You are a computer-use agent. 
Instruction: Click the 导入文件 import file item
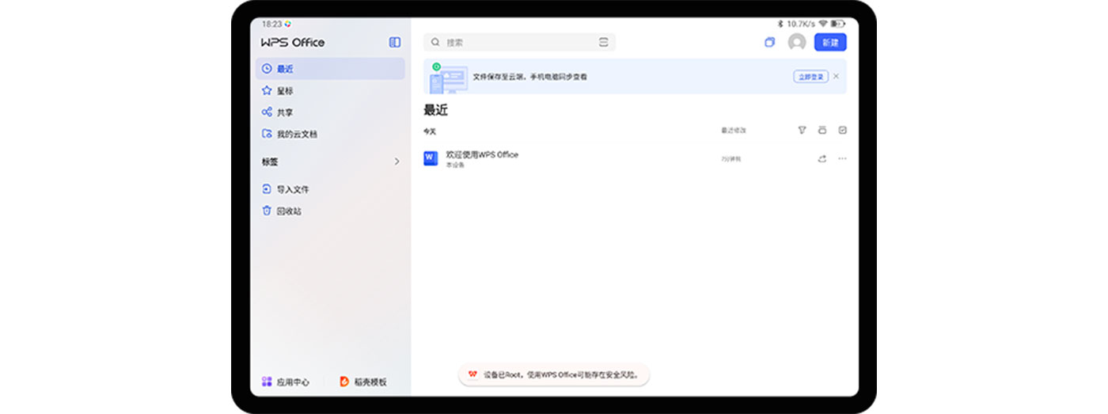[x=292, y=190]
